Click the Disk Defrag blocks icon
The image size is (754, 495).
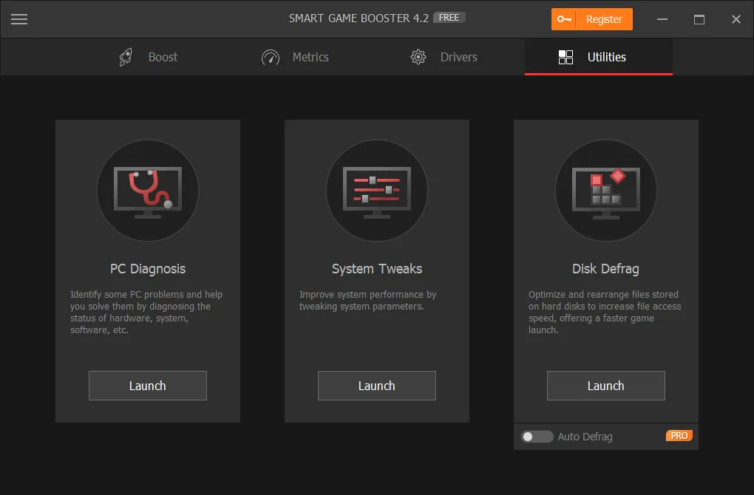[x=605, y=190]
